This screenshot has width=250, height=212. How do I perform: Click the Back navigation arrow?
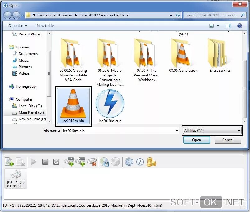7,15
